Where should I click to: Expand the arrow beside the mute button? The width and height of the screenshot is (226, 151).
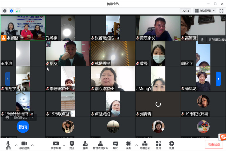15,145
